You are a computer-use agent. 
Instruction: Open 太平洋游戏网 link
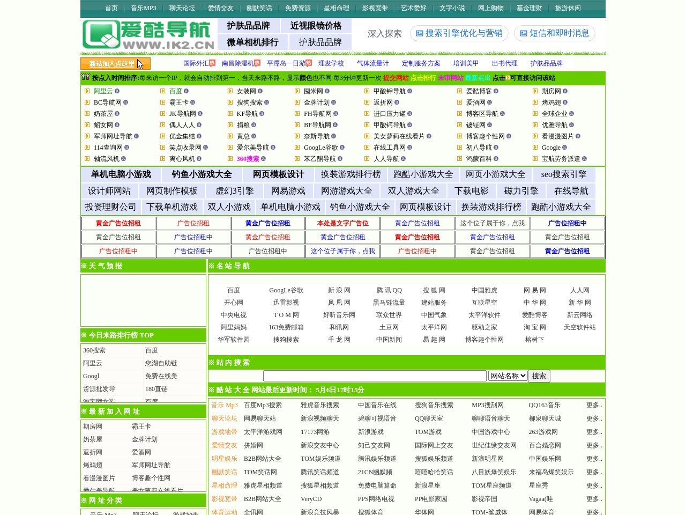click(263, 432)
